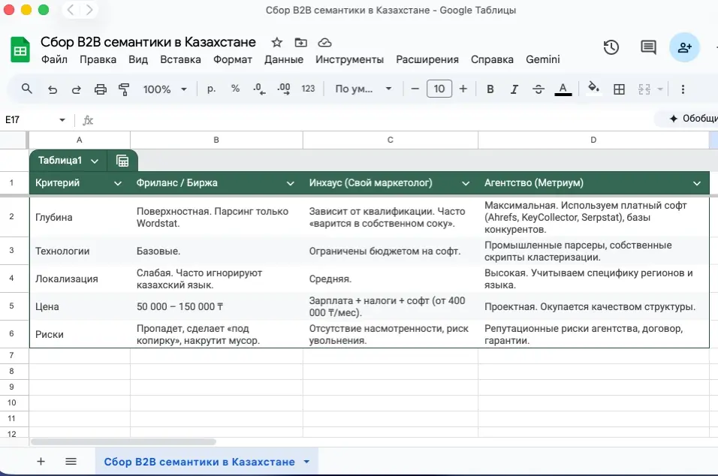Click the Move to folder icon
Image resolution: width=718 pixels, height=476 pixels.
[301, 42]
